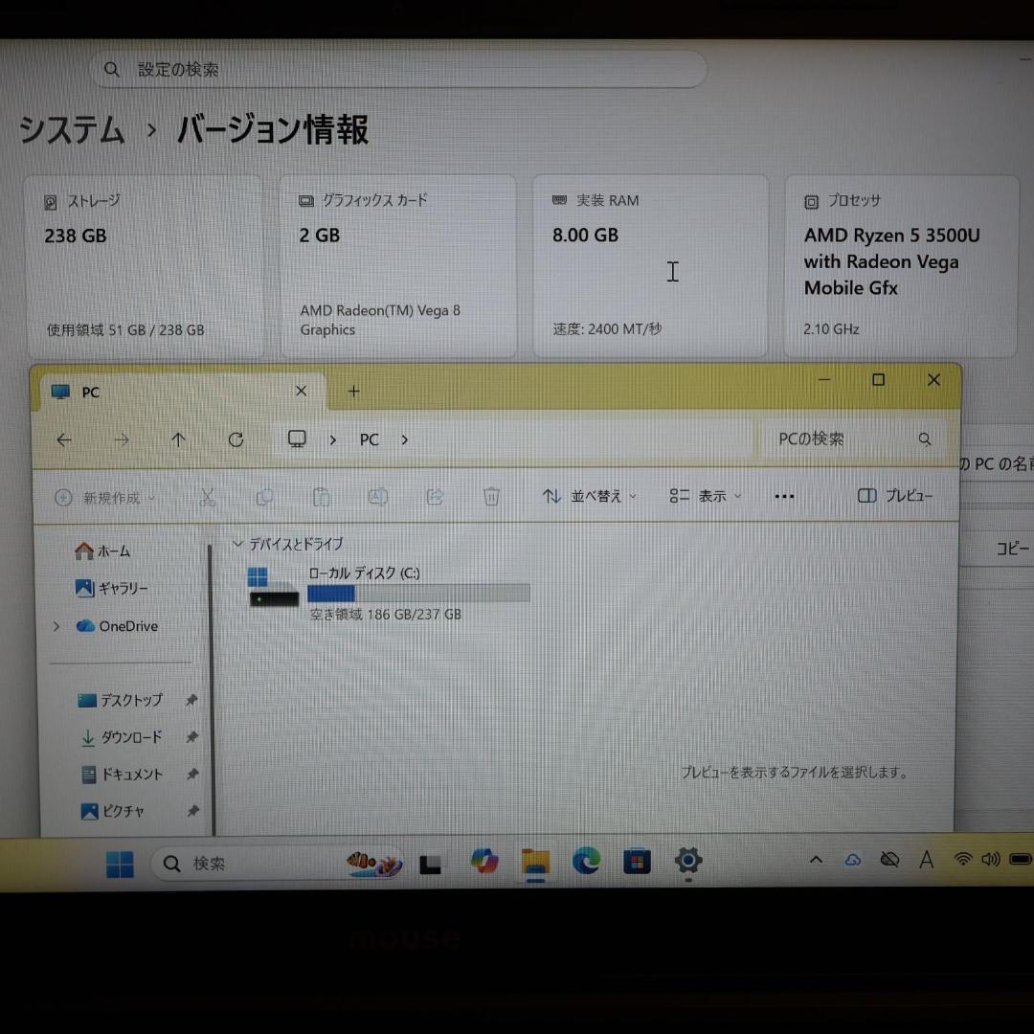Open the See more ellipsis menu
Screen dimensions: 1034x1034
pos(784,497)
